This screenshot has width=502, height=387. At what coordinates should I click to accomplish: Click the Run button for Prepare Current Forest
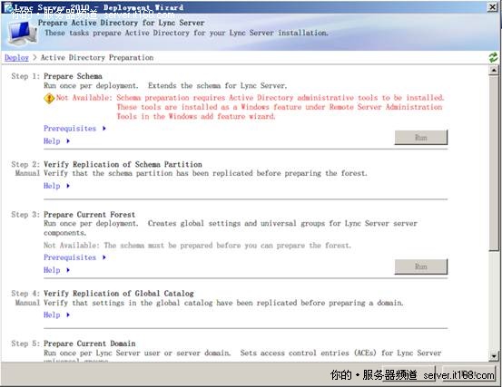click(x=421, y=266)
